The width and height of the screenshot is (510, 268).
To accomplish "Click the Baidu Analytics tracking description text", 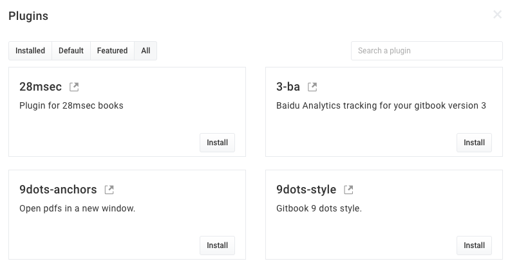I will [x=381, y=105].
